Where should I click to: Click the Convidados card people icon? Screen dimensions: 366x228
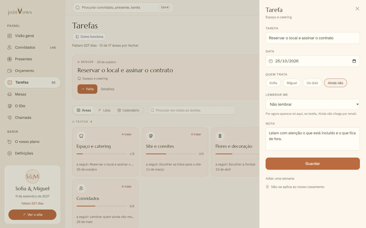tap(81, 188)
